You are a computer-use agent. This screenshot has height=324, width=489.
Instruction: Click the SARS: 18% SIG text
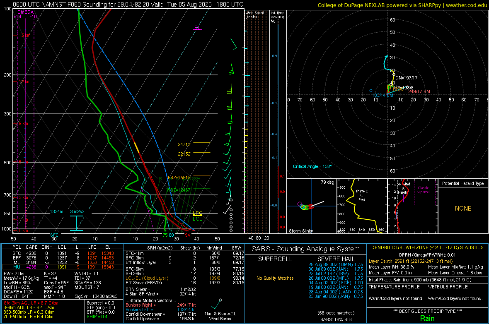(x=336, y=319)
